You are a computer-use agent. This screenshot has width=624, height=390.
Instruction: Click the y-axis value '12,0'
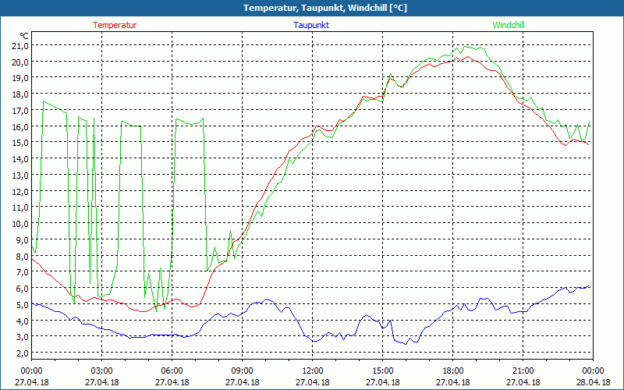click(x=21, y=191)
